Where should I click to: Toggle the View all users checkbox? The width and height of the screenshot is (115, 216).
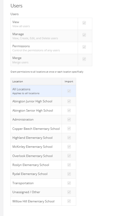pos(84,23)
